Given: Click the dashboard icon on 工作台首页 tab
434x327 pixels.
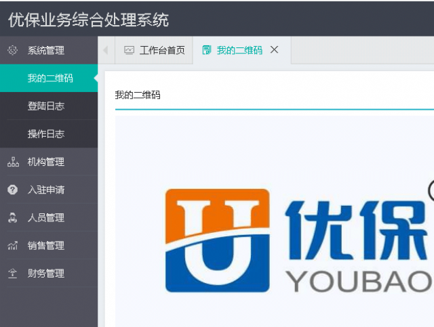Looking at the screenshot, I should tap(129, 50).
